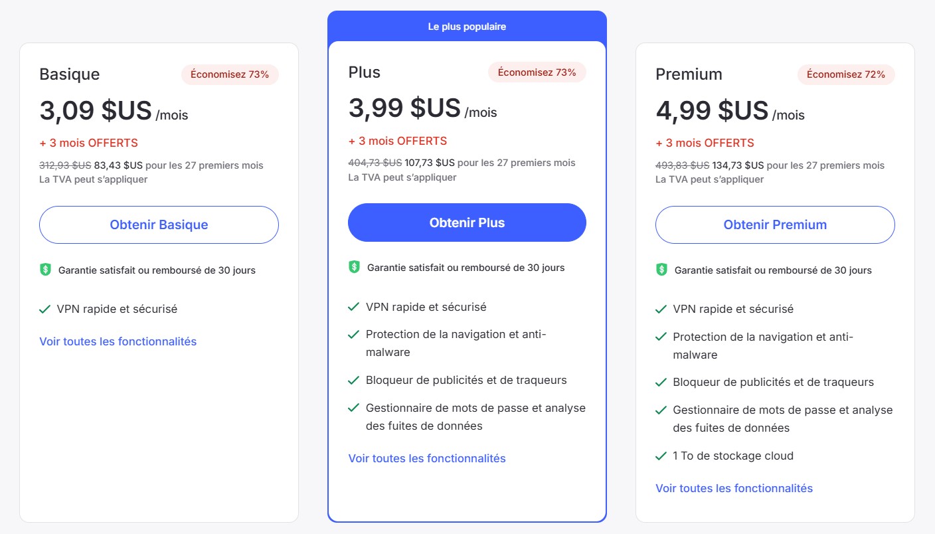Click the Gestionnaire de mots de passe checkmark in Premium

tap(661, 410)
